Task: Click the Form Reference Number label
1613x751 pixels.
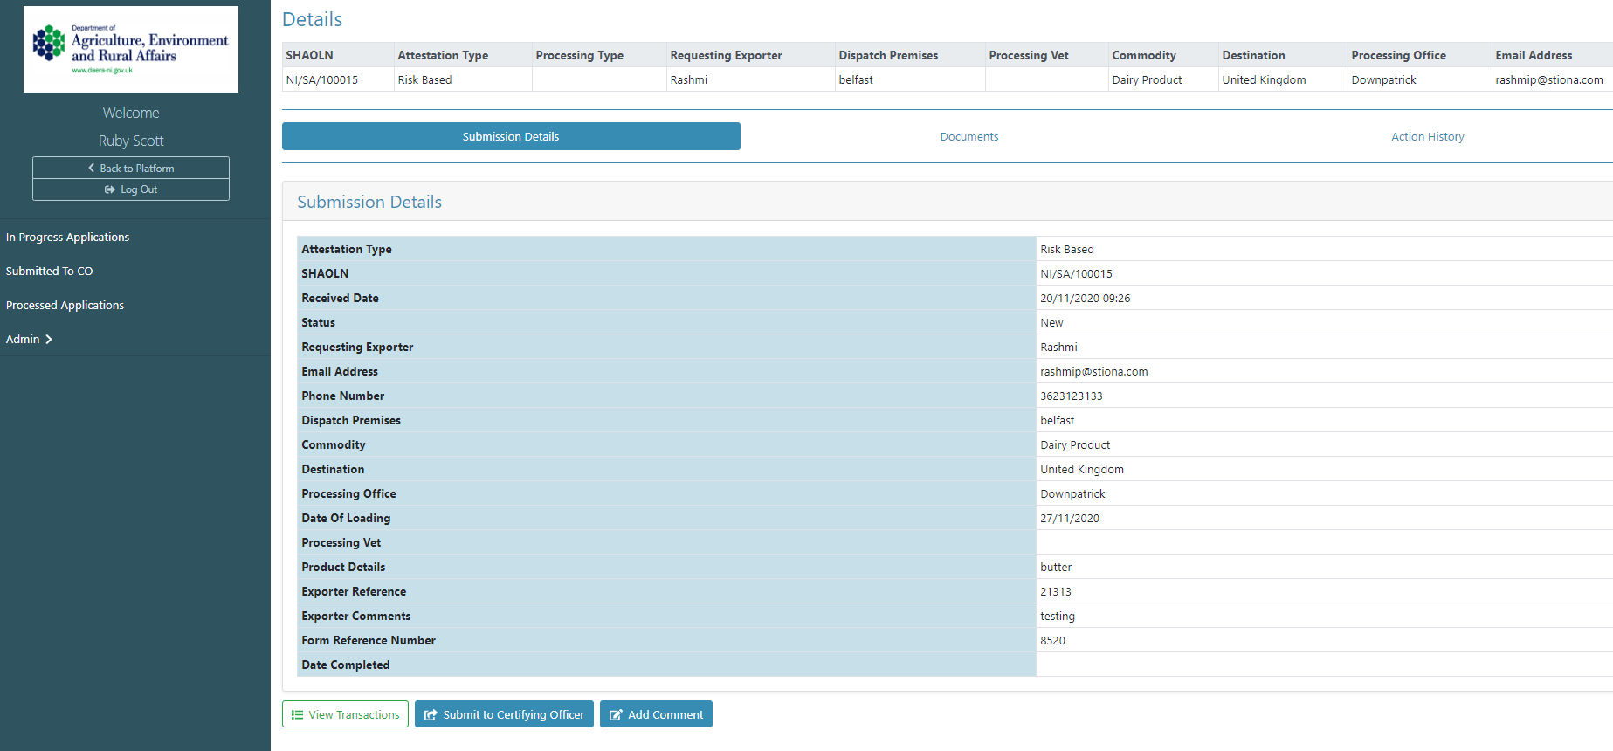Action: (369, 640)
